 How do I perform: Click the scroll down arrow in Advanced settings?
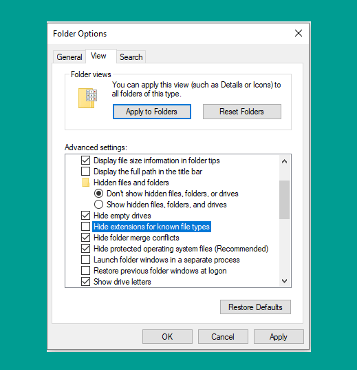[284, 281]
